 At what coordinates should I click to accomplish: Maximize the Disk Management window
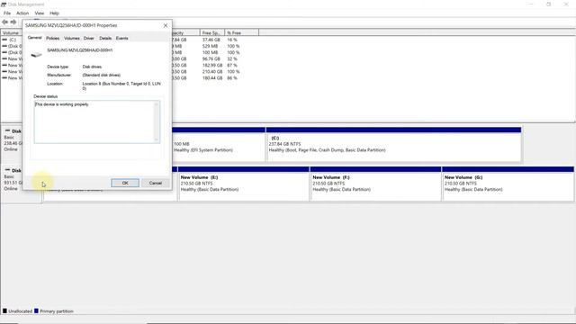[548, 4]
